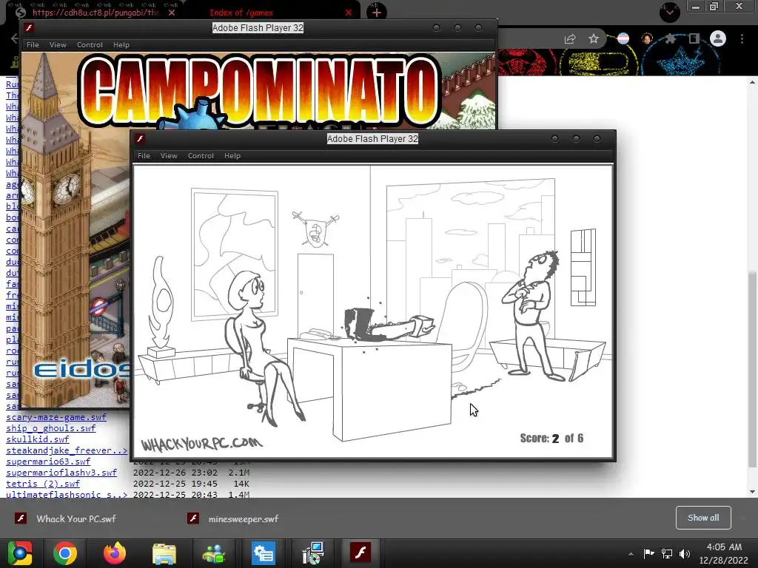Toggle the browser side panel icon
This screenshot has width=758, height=568.
[694, 38]
